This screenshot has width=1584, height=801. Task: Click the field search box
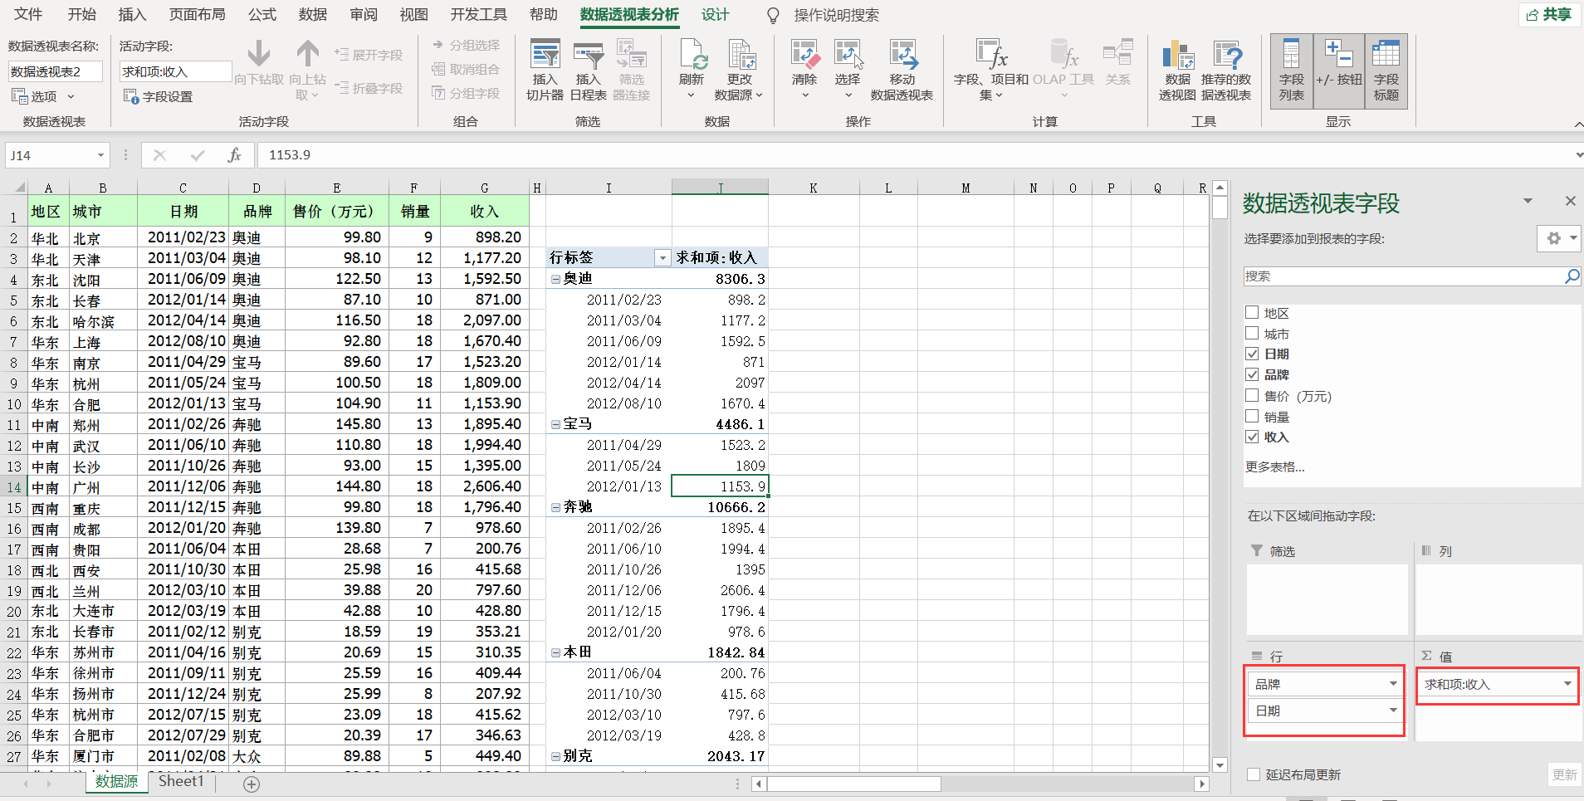1404,276
